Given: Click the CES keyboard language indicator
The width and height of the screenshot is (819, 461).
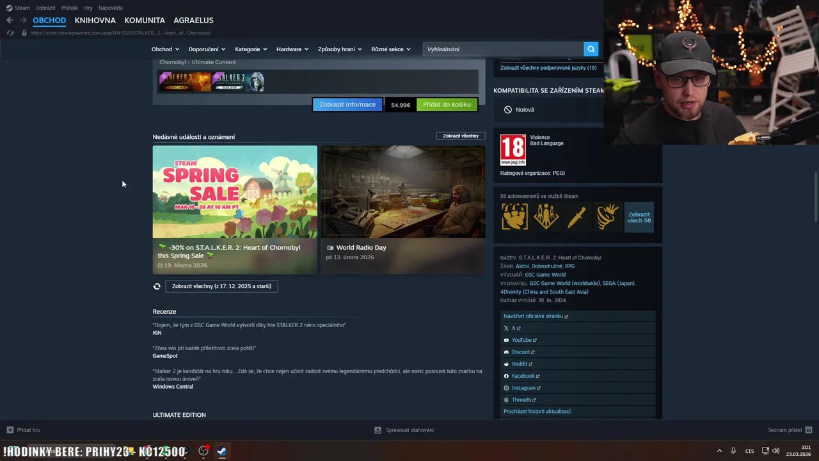Looking at the screenshot, I should [749, 451].
